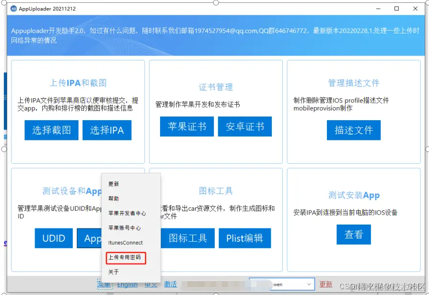Click the 菜单 link at bottom
The height and width of the screenshot is (295, 429).
pos(105,284)
